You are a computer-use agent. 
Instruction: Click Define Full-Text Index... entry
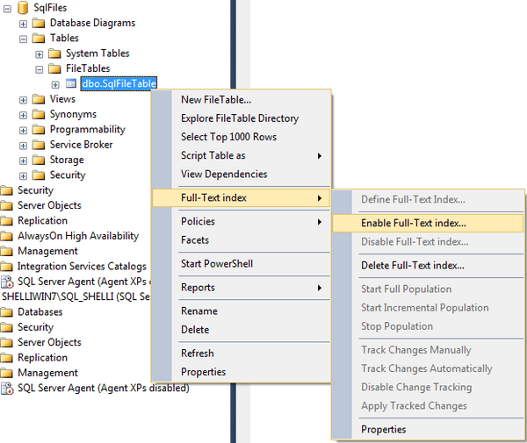[x=428, y=199]
